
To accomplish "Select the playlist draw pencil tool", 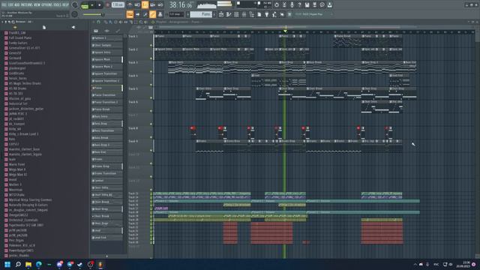I will tap(106, 22).
